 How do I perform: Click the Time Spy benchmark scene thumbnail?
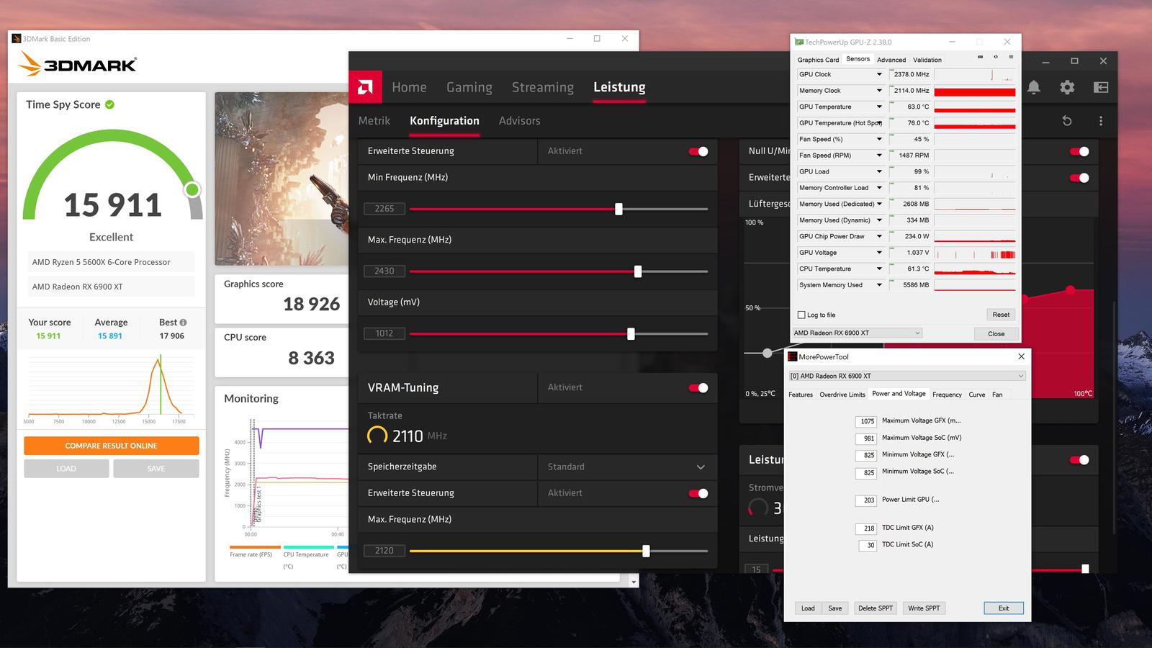[282, 179]
